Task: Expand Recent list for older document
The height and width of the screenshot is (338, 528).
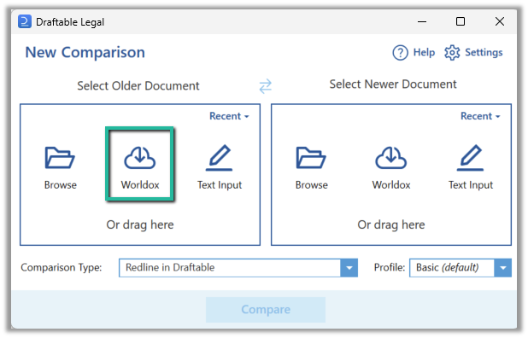Action: pyautogui.click(x=229, y=116)
